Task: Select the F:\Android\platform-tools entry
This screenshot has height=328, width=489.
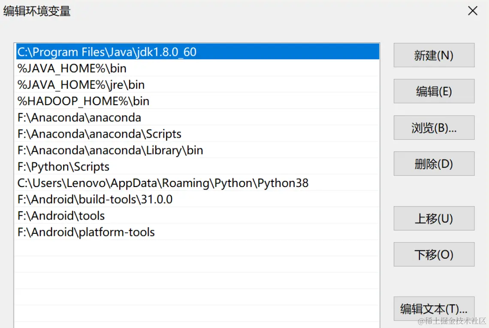Action: click(197, 232)
